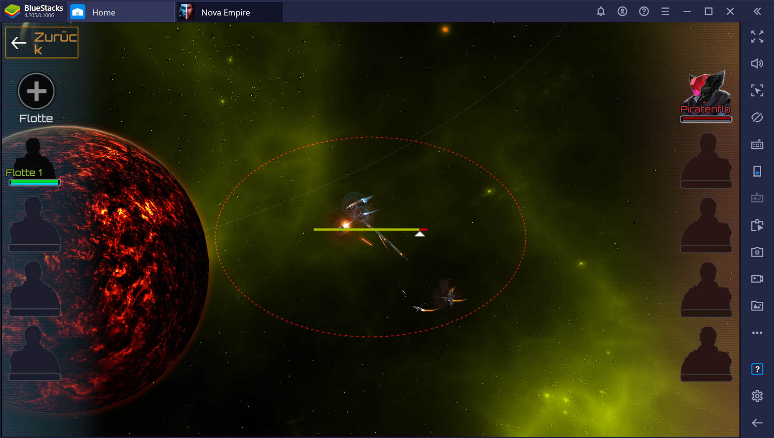Add a new fleet with the plus icon
The image size is (774, 438).
point(36,91)
